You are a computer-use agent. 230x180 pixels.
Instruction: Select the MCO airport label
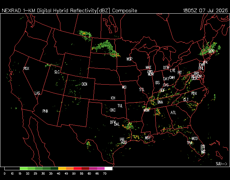[x=195, y=138]
